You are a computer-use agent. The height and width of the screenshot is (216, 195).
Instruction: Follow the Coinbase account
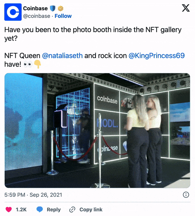[x=63, y=16]
